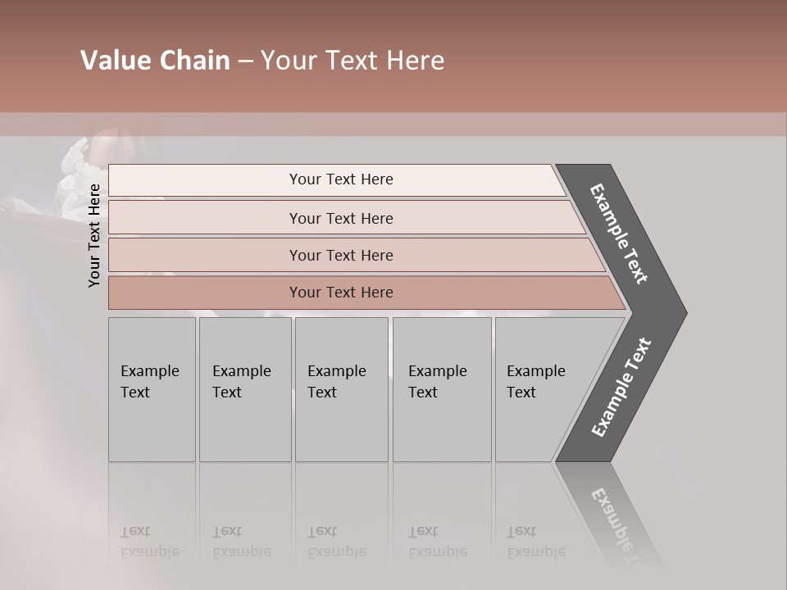Image resolution: width=787 pixels, height=590 pixels.
Task: Click the fourth "Example Text" box
Action: click(441, 389)
